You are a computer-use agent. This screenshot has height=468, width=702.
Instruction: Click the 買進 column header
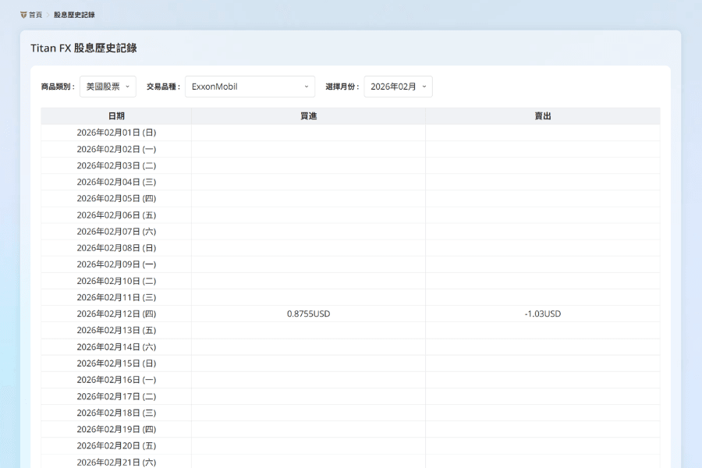[308, 116]
